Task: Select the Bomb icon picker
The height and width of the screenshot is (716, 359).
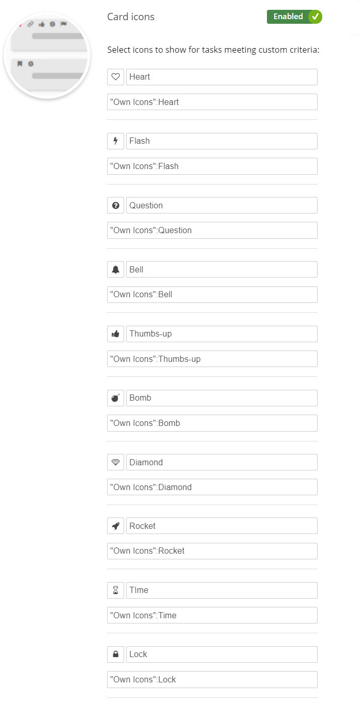Action: pyautogui.click(x=115, y=398)
